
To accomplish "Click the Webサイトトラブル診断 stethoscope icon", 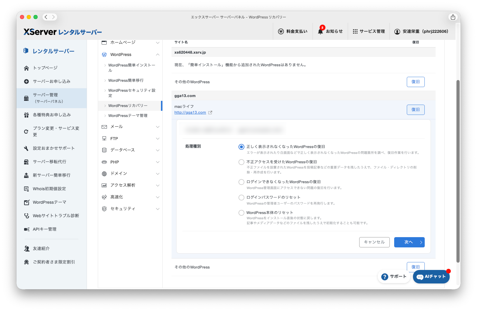I will tap(26, 216).
